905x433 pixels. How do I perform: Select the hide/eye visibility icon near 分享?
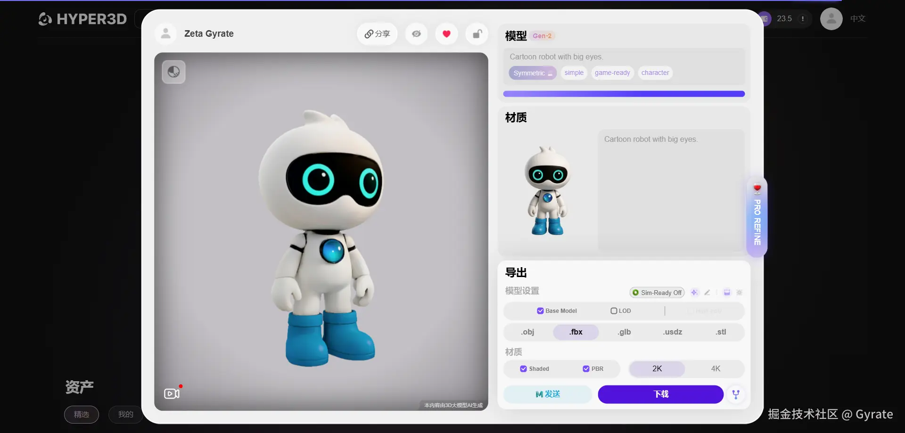pos(416,33)
